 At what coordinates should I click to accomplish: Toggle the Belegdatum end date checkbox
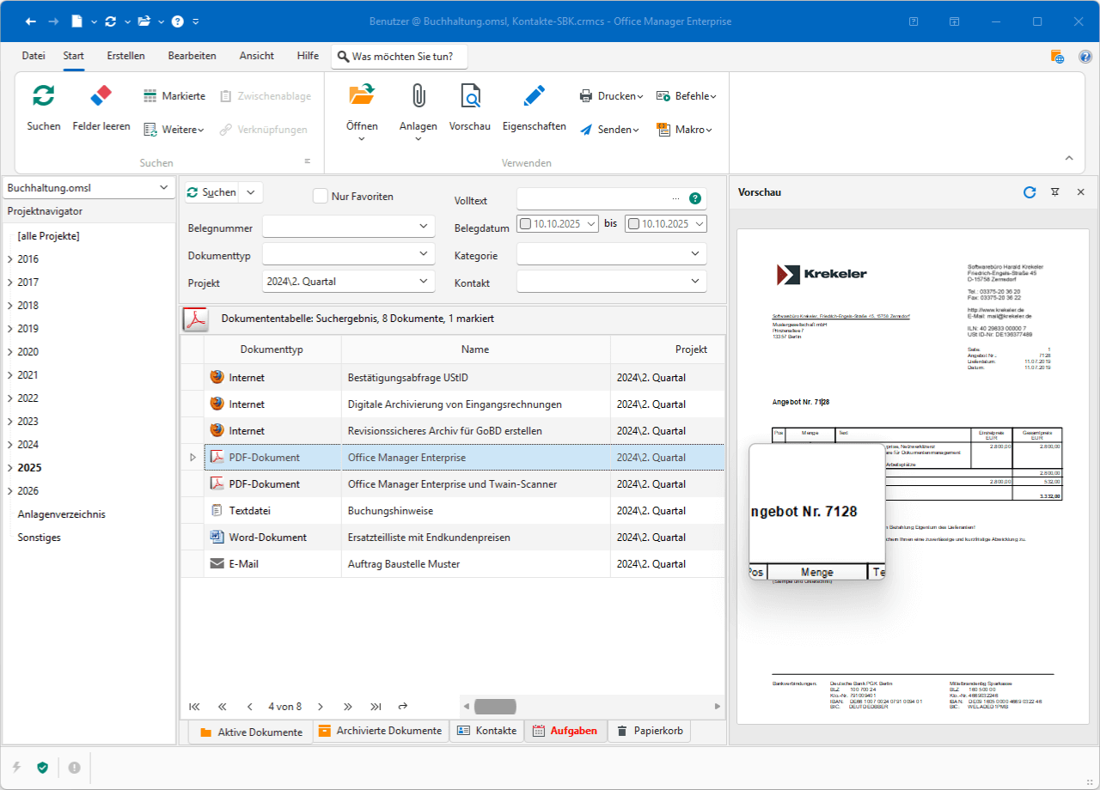point(633,224)
